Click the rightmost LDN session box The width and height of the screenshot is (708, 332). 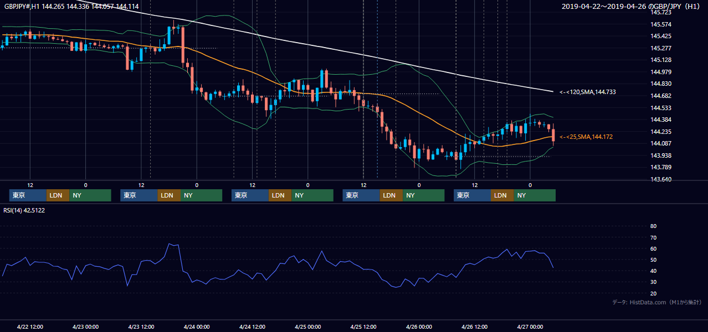tap(502, 195)
